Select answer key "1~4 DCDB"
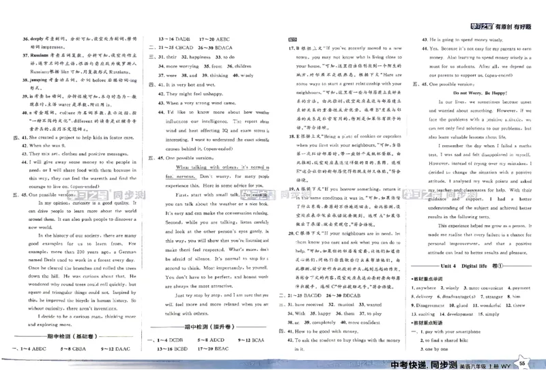The height and width of the screenshot is (386, 546). [x=169, y=340]
